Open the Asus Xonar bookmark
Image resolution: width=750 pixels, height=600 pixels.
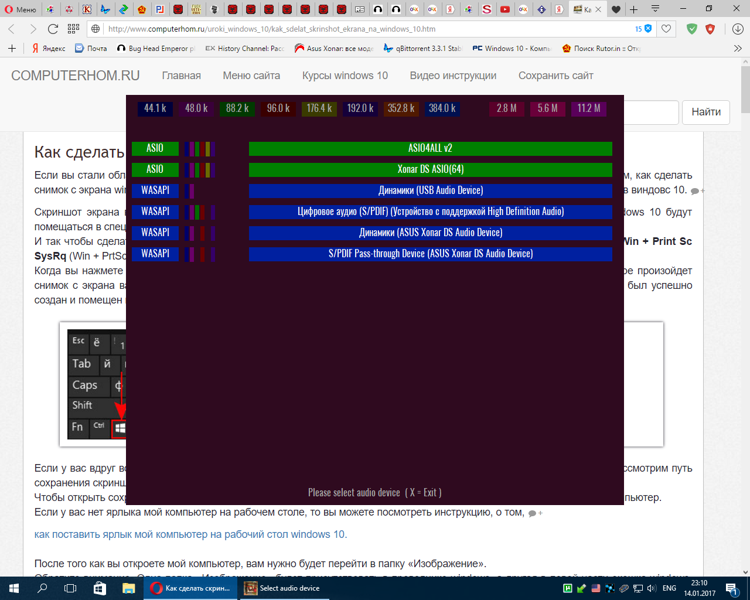point(335,49)
